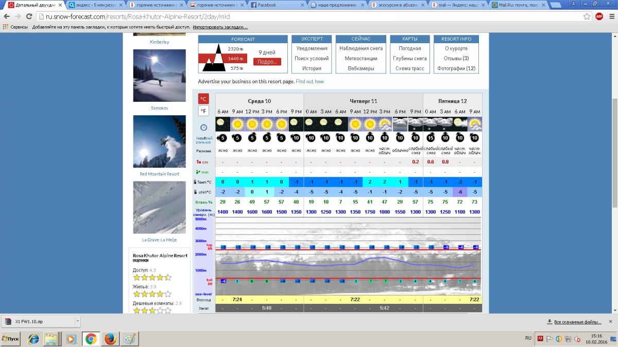Switch to 'экскурсия в абхазию' tab
This screenshot has width=618, height=347.
click(398, 5)
